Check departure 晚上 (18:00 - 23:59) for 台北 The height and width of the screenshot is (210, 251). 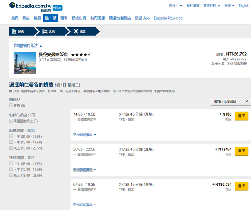click(x=11, y=148)
